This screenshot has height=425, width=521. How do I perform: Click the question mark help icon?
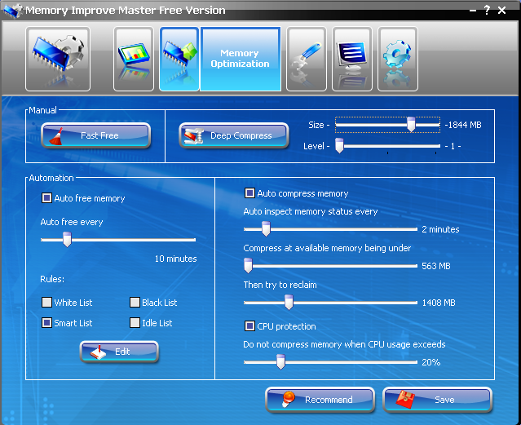click(x=487, y=11)
